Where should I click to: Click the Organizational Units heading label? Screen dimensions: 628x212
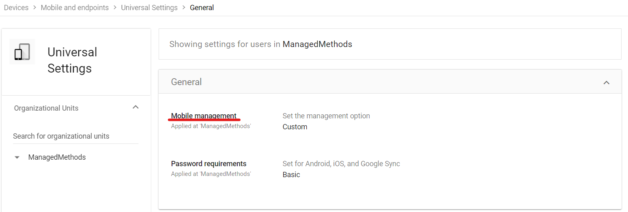point(46,108)
